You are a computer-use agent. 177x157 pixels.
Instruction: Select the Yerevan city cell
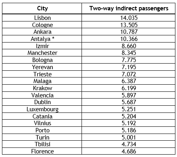43,67
